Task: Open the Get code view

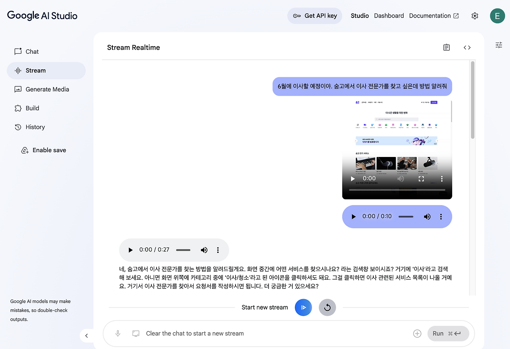Action: coord(467,47)
